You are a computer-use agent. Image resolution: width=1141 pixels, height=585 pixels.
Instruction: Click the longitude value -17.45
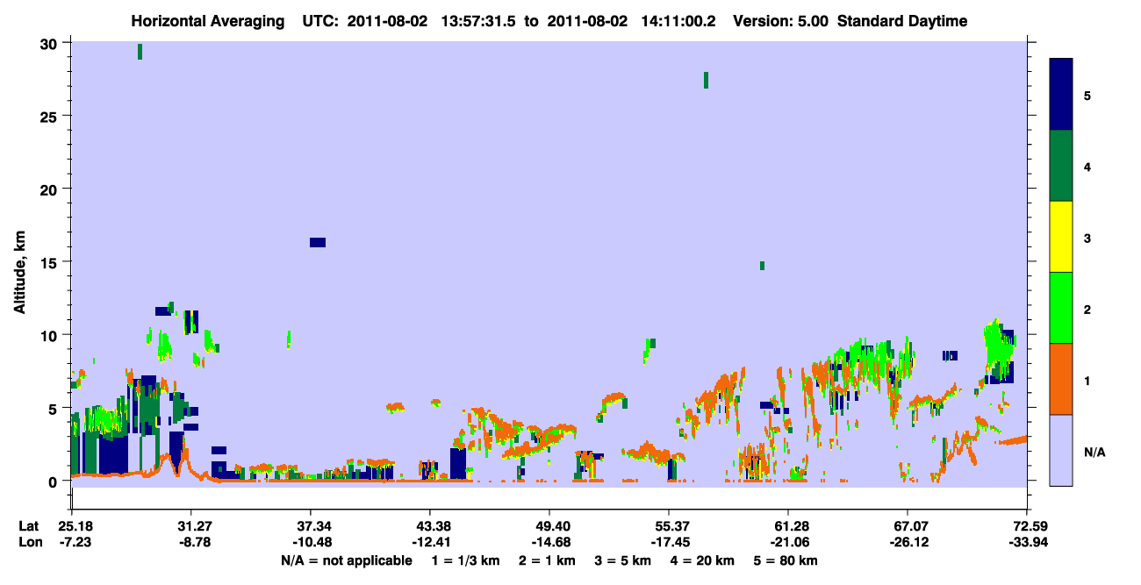point(669,543)
